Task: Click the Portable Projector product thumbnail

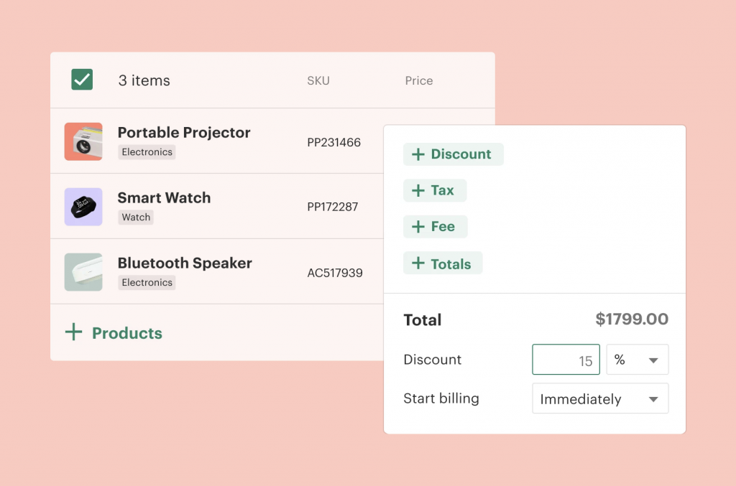Action: 83,141
